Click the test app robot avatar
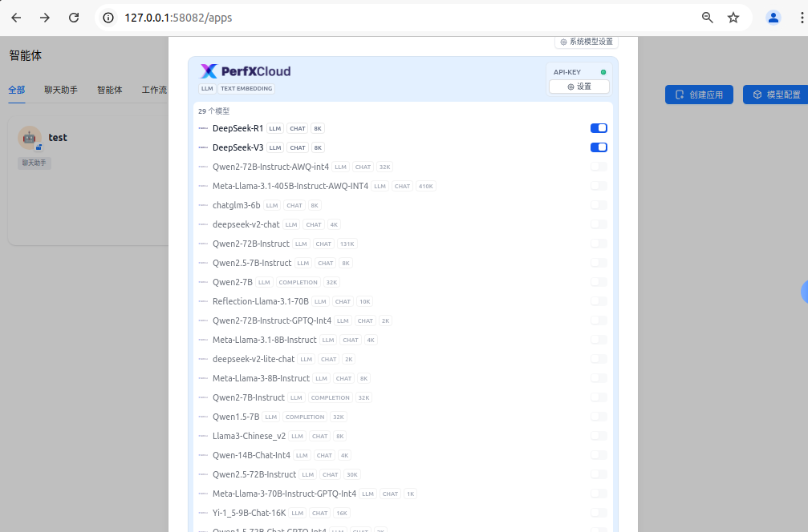 coord(30,137)
